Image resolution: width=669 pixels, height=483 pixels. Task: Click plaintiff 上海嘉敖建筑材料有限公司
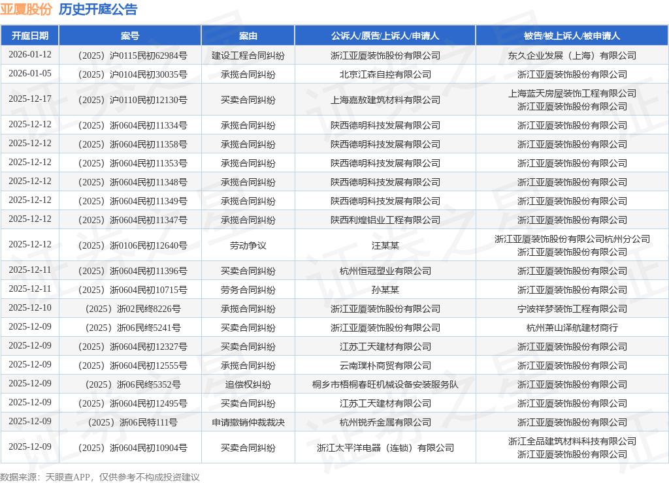pos(385,100)
